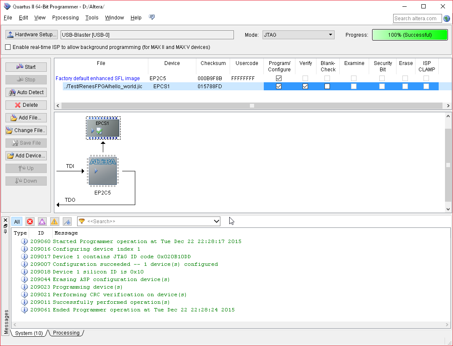The height and width of the screenshot is (346, 453).
Task: Expand the message search dropdown arrow
Action: (x=217, y=221)
